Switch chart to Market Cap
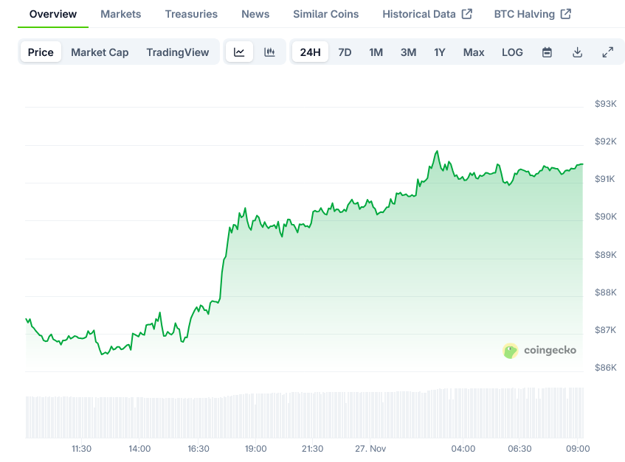This screenshot has width=625, height=462. 100,52
